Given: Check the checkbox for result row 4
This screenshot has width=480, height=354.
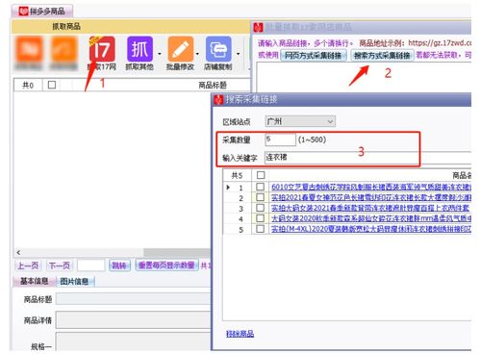Looking at the screenshot, I should pos(261,218).
